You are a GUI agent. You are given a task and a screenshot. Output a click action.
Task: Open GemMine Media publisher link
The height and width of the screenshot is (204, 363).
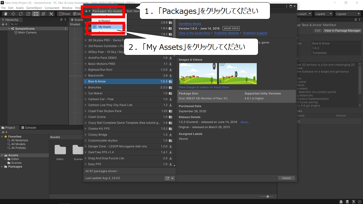tap(190, 24)
